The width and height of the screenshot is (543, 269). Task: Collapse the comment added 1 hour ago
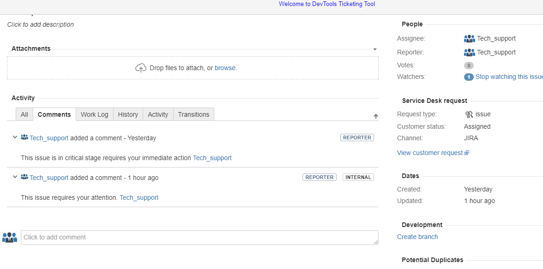click(x=15, y=177)
